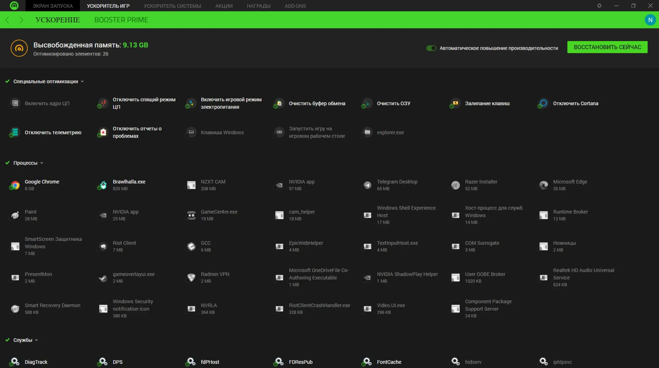659x368 pixels.
Task: Switch to the Booster Prime tab
Action: [121, 20]
